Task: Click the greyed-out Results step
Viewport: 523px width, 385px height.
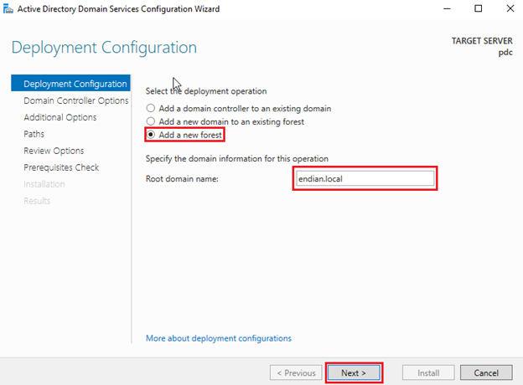Action: point(37,201)
